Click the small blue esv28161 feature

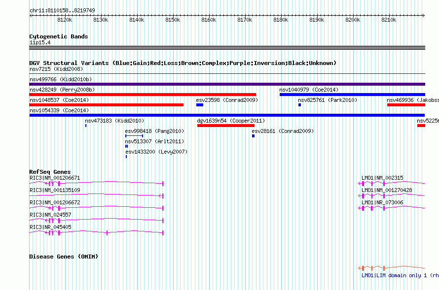(254, 136)
